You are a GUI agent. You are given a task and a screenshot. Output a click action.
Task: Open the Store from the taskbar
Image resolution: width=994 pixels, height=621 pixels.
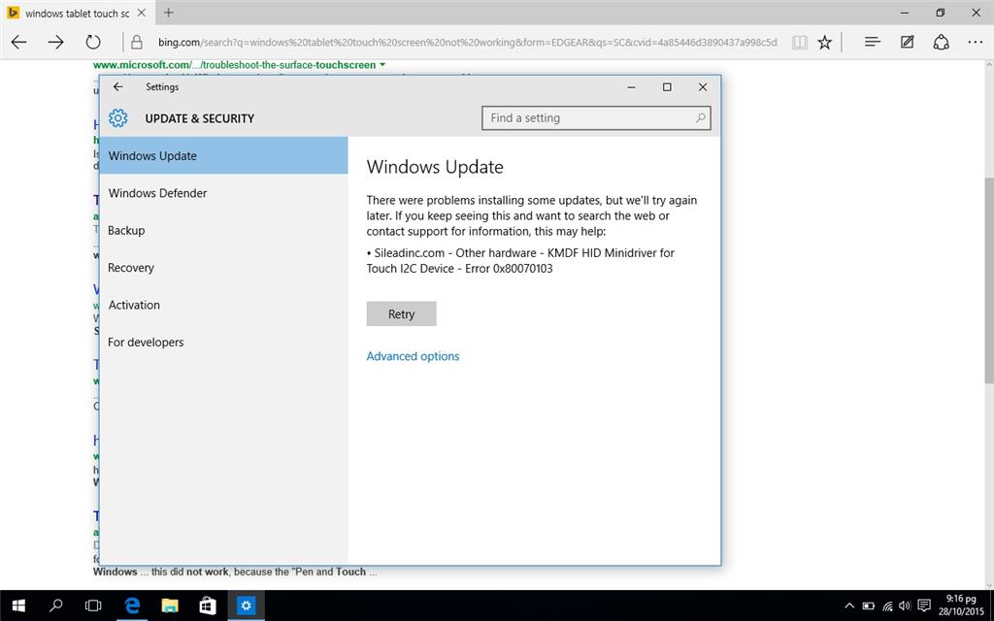click(x=208, y=605)
